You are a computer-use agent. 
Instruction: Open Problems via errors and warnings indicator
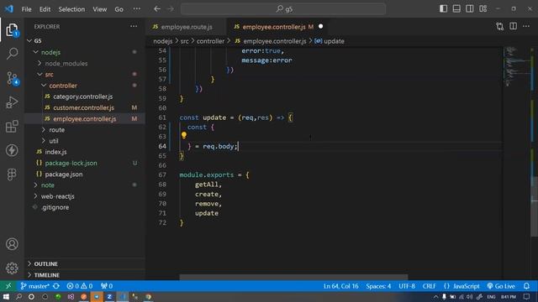pos(79,286)
